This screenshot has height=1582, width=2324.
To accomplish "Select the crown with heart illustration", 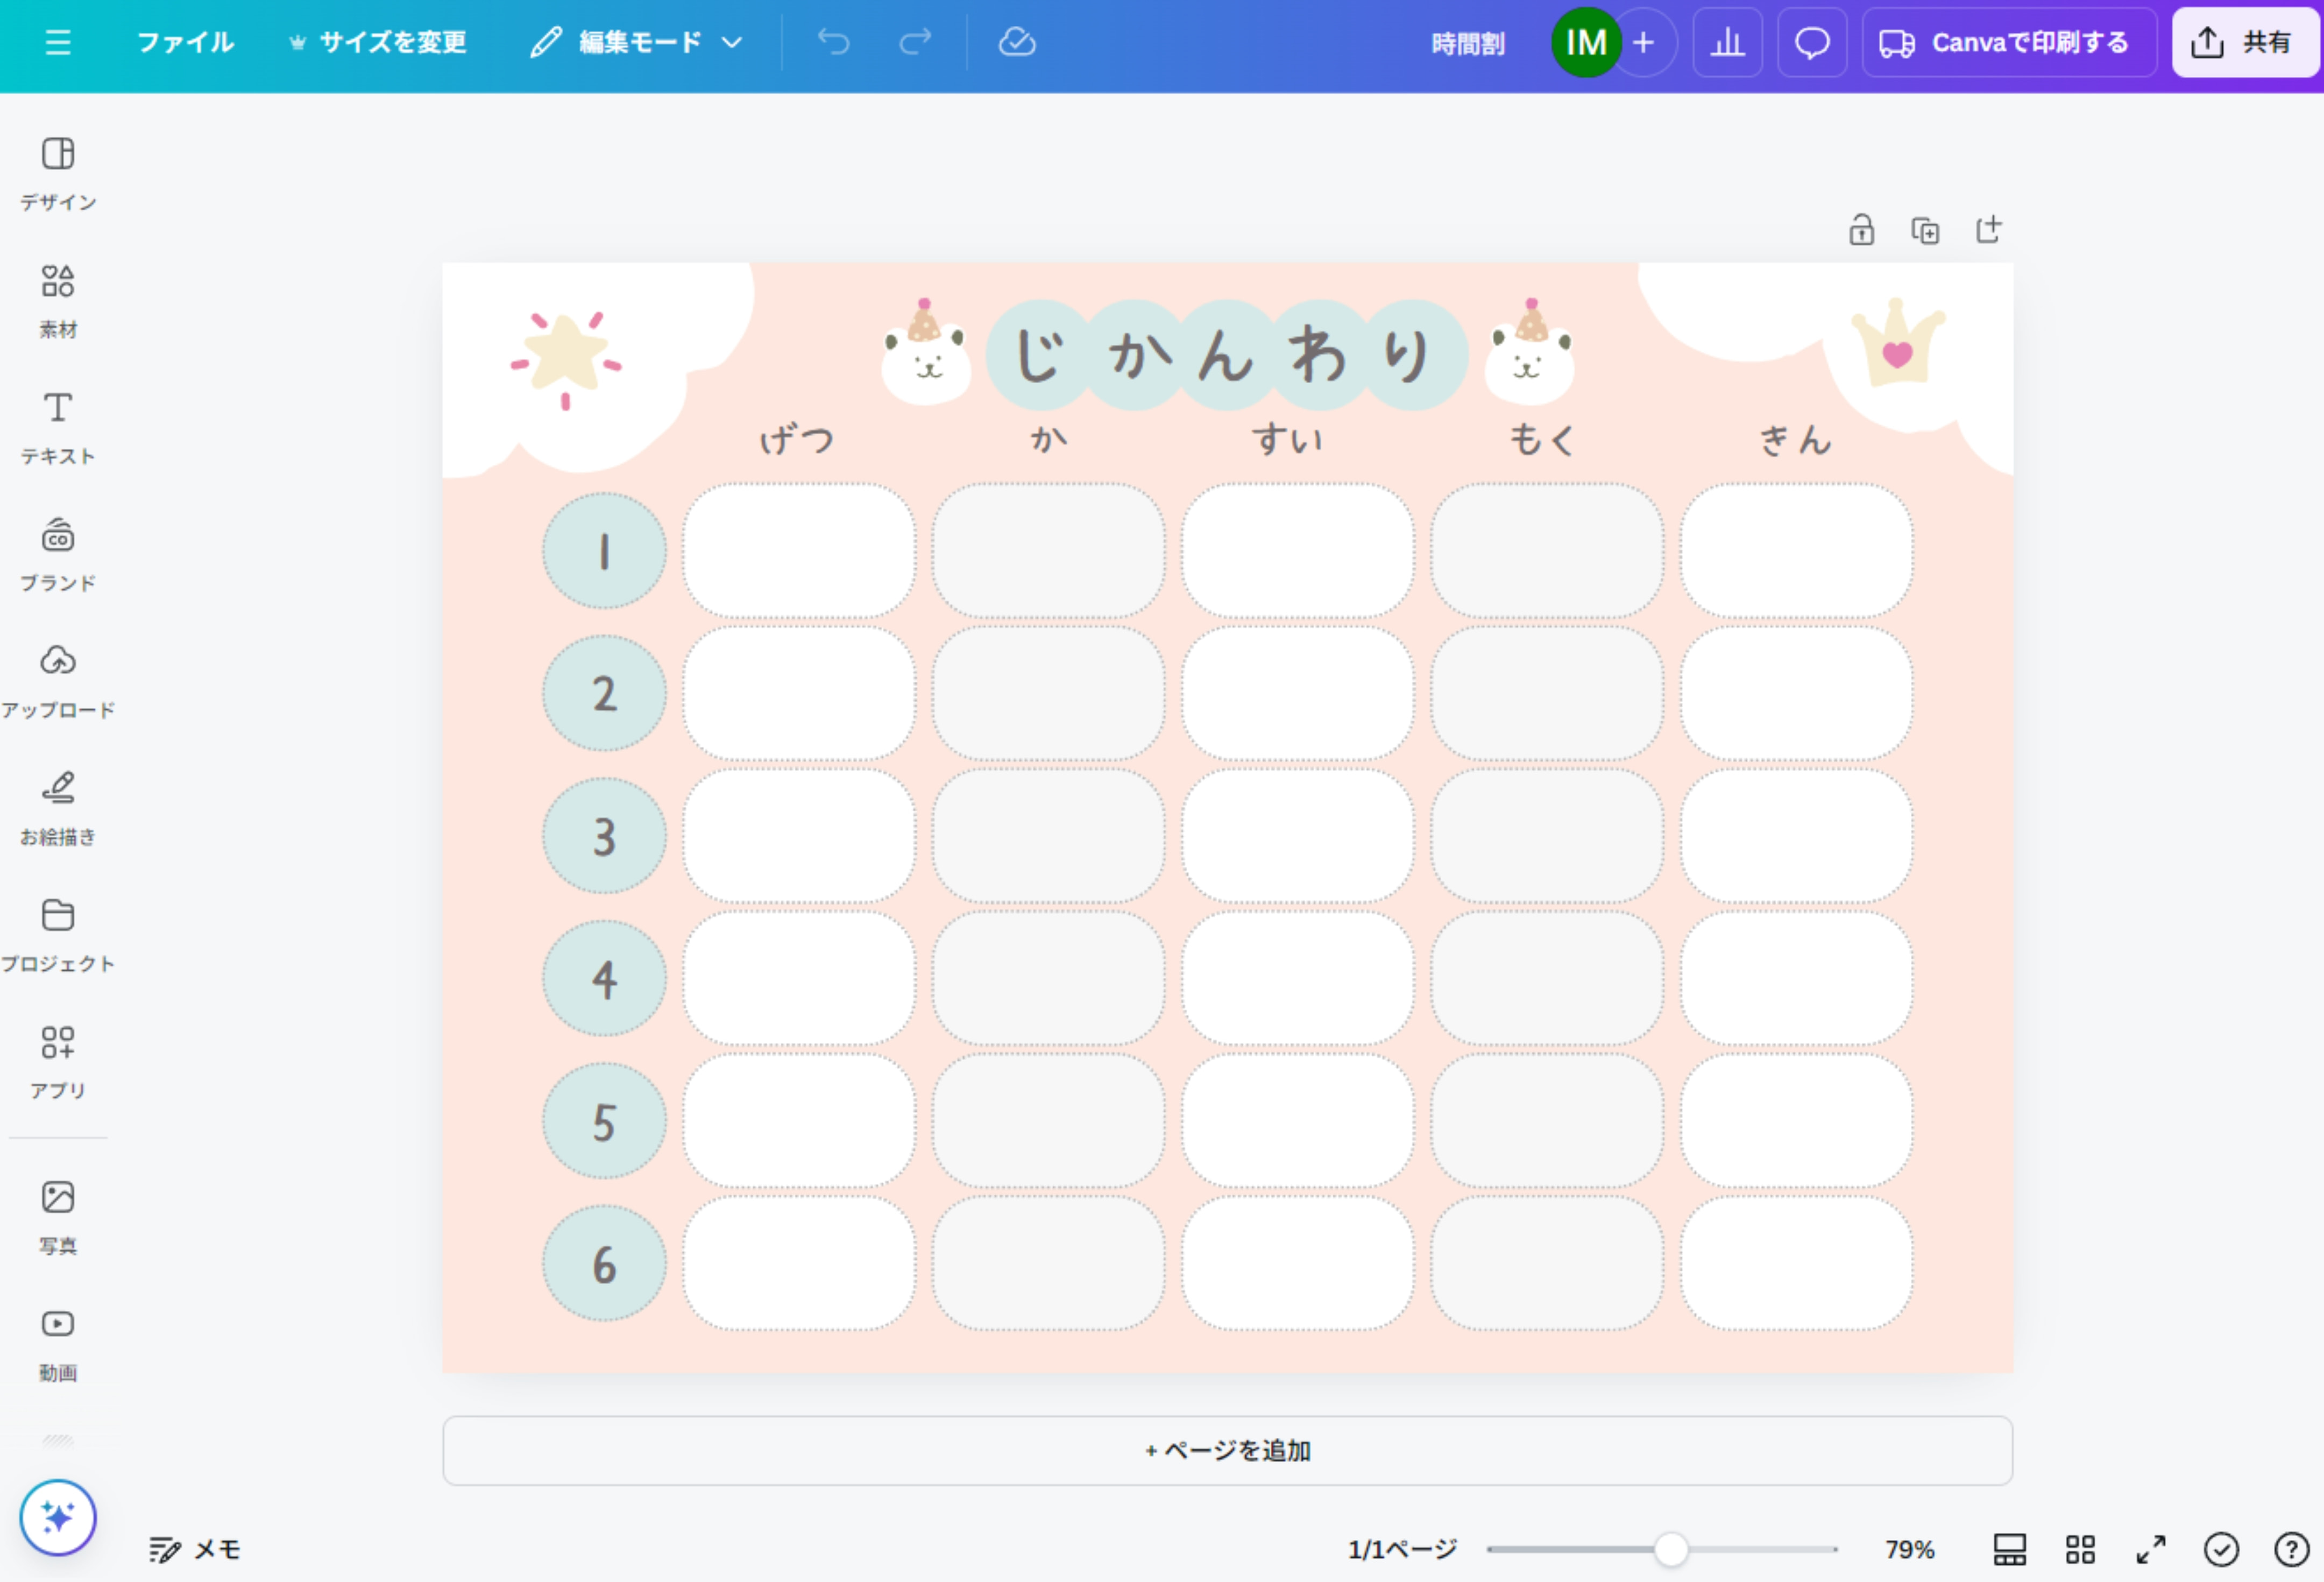I will (x=1898, y=343).
